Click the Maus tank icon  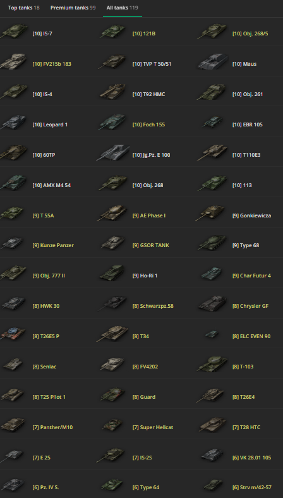[212, 62]
